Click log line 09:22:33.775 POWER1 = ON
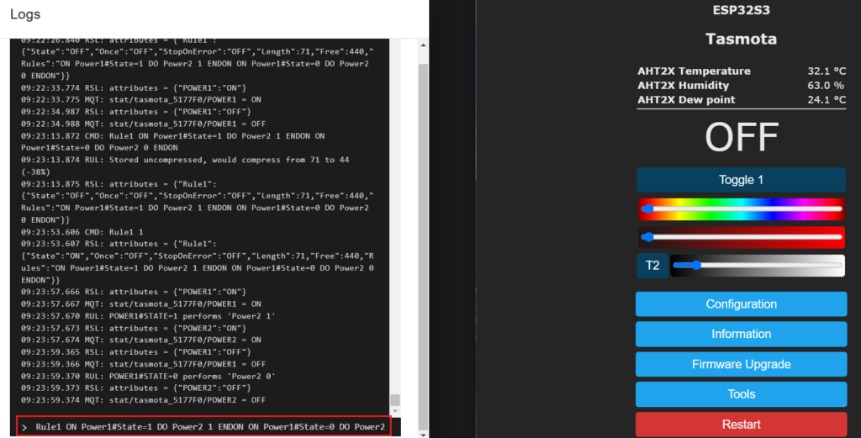861x438 pixels. click(x=141, y=100)
